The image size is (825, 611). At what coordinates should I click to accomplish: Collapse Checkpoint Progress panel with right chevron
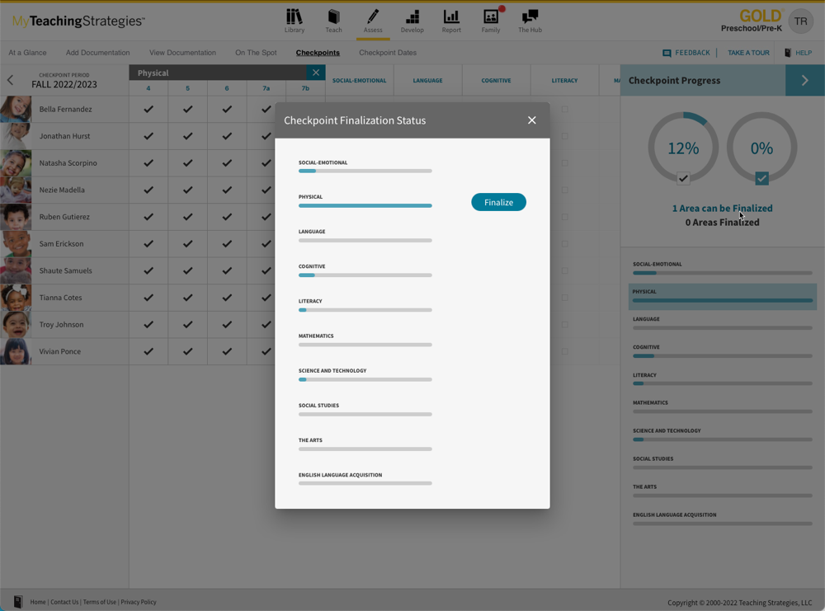(804, 81)
